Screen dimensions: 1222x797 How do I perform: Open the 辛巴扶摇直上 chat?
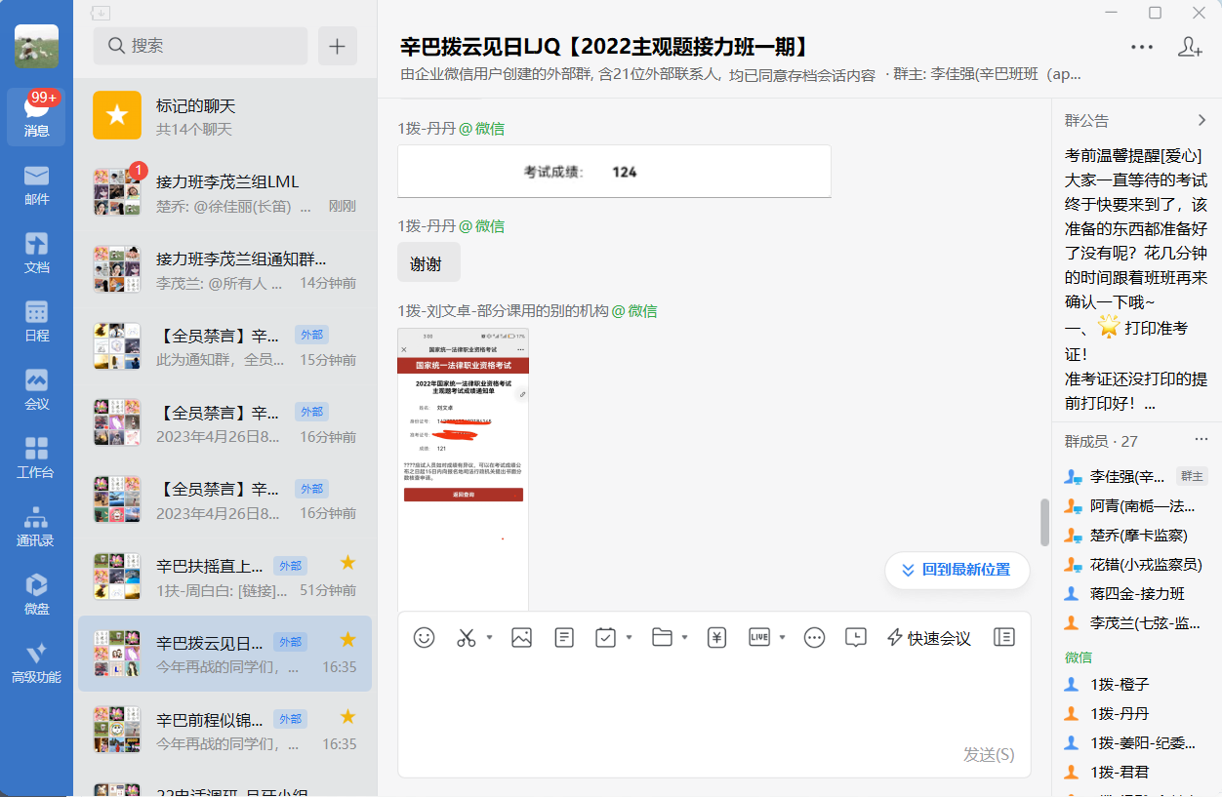tap(224, 577)
